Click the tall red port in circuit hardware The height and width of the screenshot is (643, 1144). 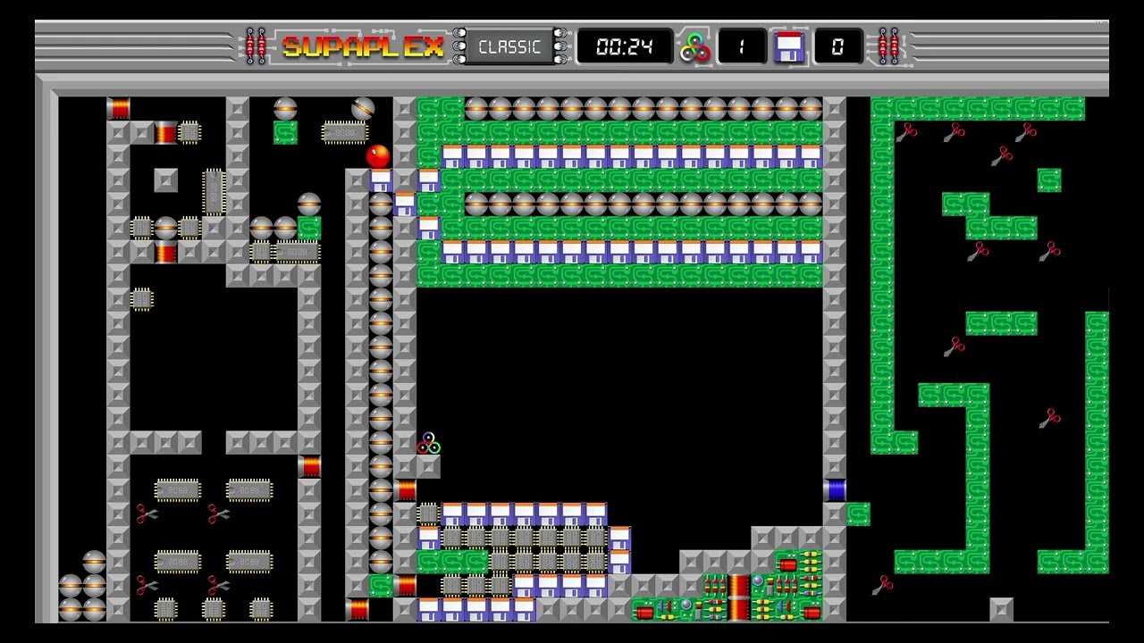point(739,597)
